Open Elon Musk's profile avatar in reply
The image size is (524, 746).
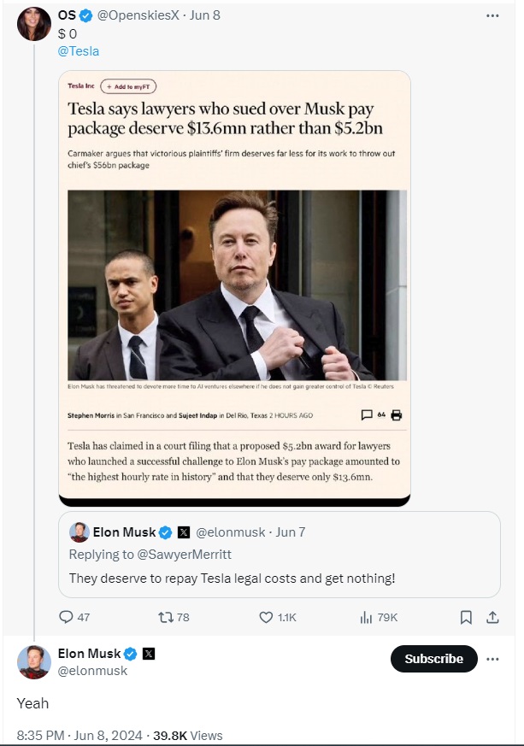[34, 661]
